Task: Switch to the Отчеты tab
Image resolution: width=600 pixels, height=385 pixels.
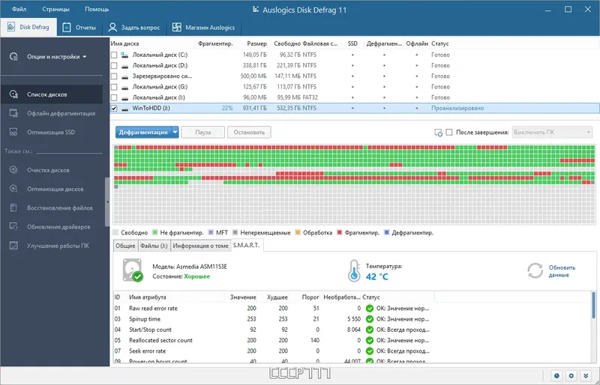Action: click(79, 28)
